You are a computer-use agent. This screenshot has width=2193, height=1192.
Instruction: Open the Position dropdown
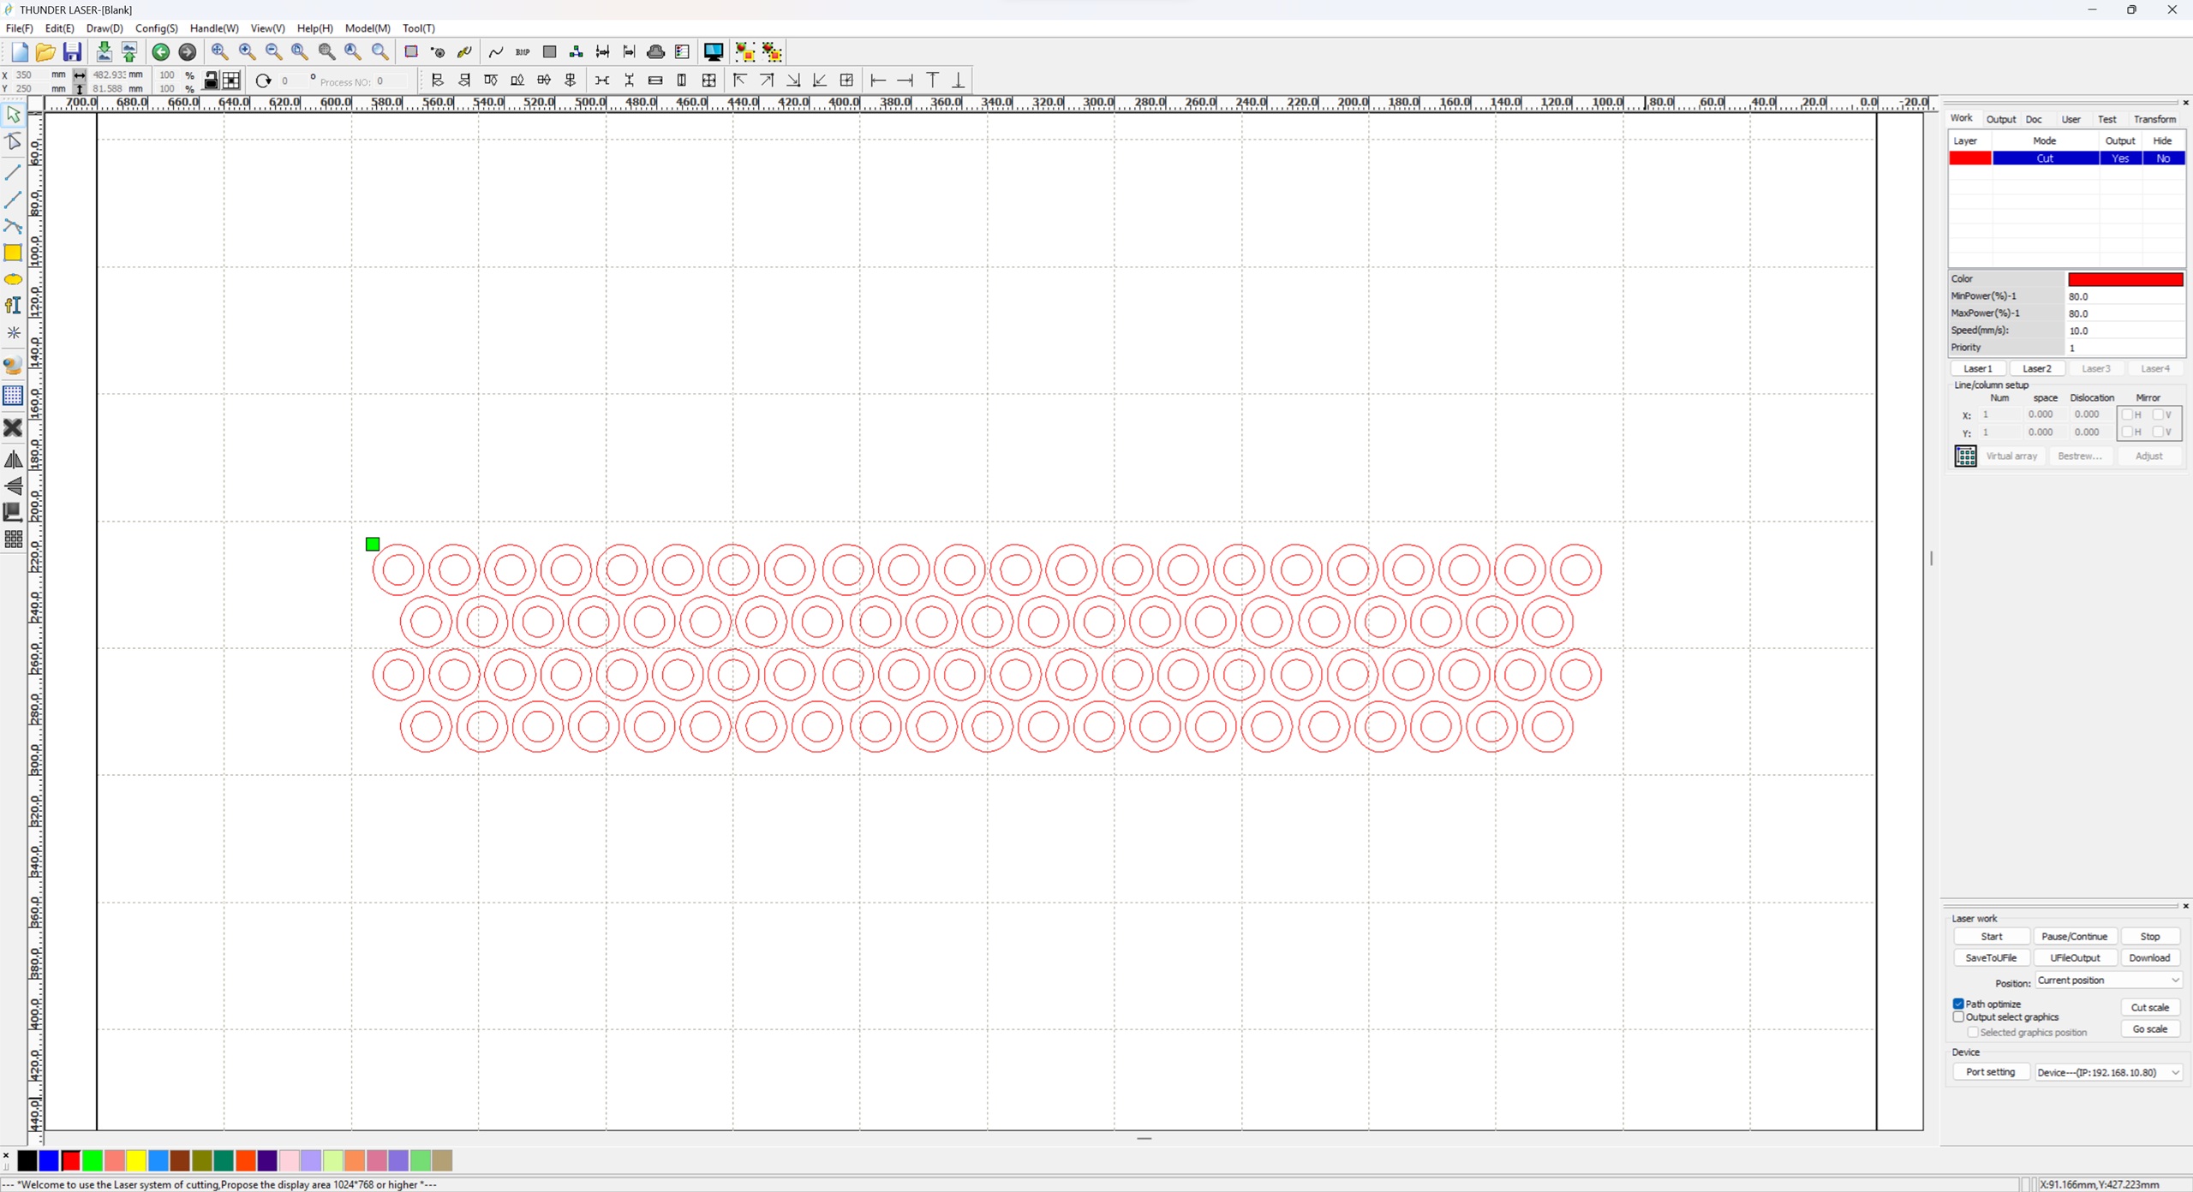point(2108,980)
